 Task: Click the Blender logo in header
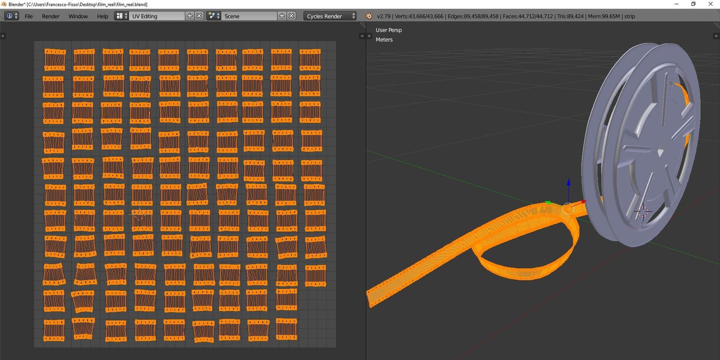tap(369, 16)
